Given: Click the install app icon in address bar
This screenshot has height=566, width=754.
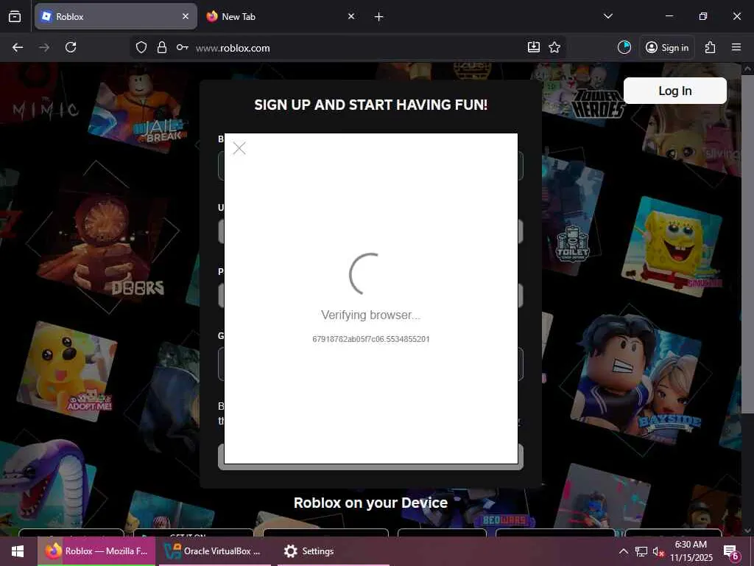Looking at the screenshot, I should point(534,47).
